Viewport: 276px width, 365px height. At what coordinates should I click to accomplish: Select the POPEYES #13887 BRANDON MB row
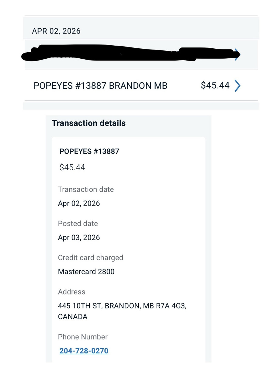[100, 86]
